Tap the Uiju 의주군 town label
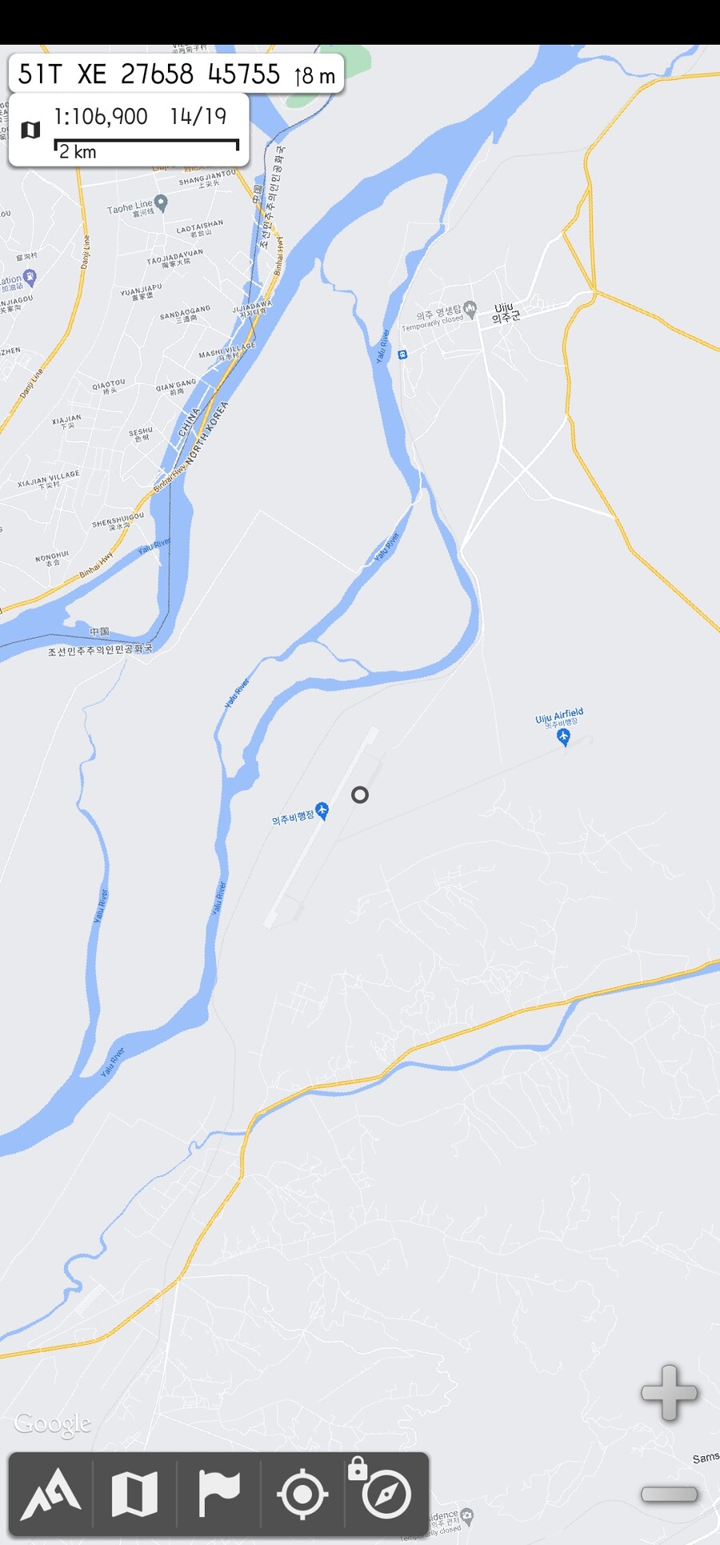Image resolution: width=720 pixels, height=1545 pixels. tap(506, 313)
